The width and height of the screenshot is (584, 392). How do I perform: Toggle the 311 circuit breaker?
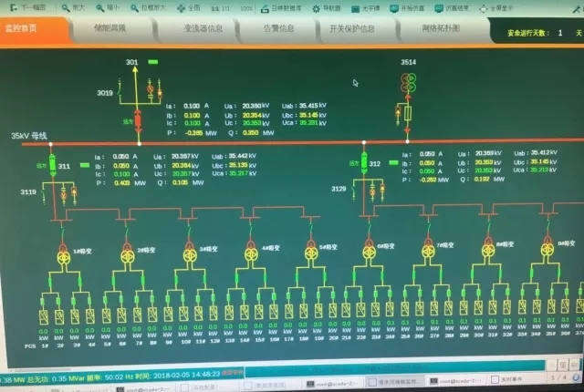[52, 167]
